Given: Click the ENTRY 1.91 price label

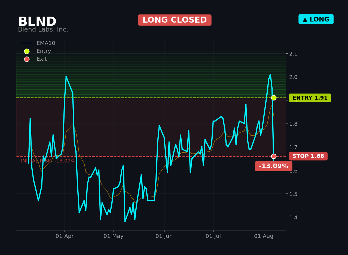Looking at the screenshot, I should tap(310, 98).
